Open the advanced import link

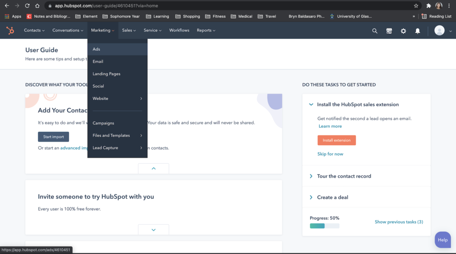pyautogui.click(x=74, y=148)
